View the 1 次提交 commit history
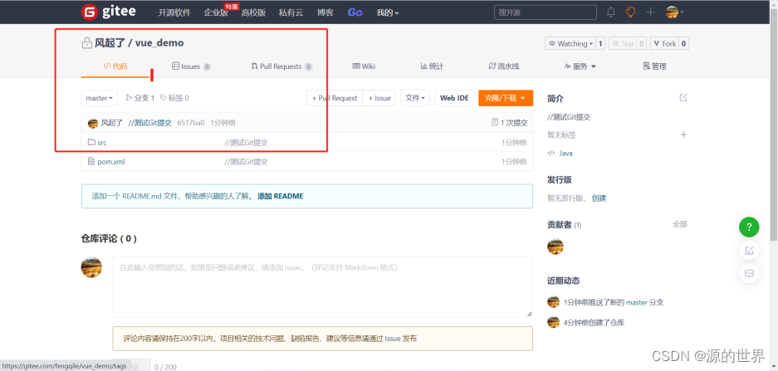778x371 pixels. coord(509,123)
